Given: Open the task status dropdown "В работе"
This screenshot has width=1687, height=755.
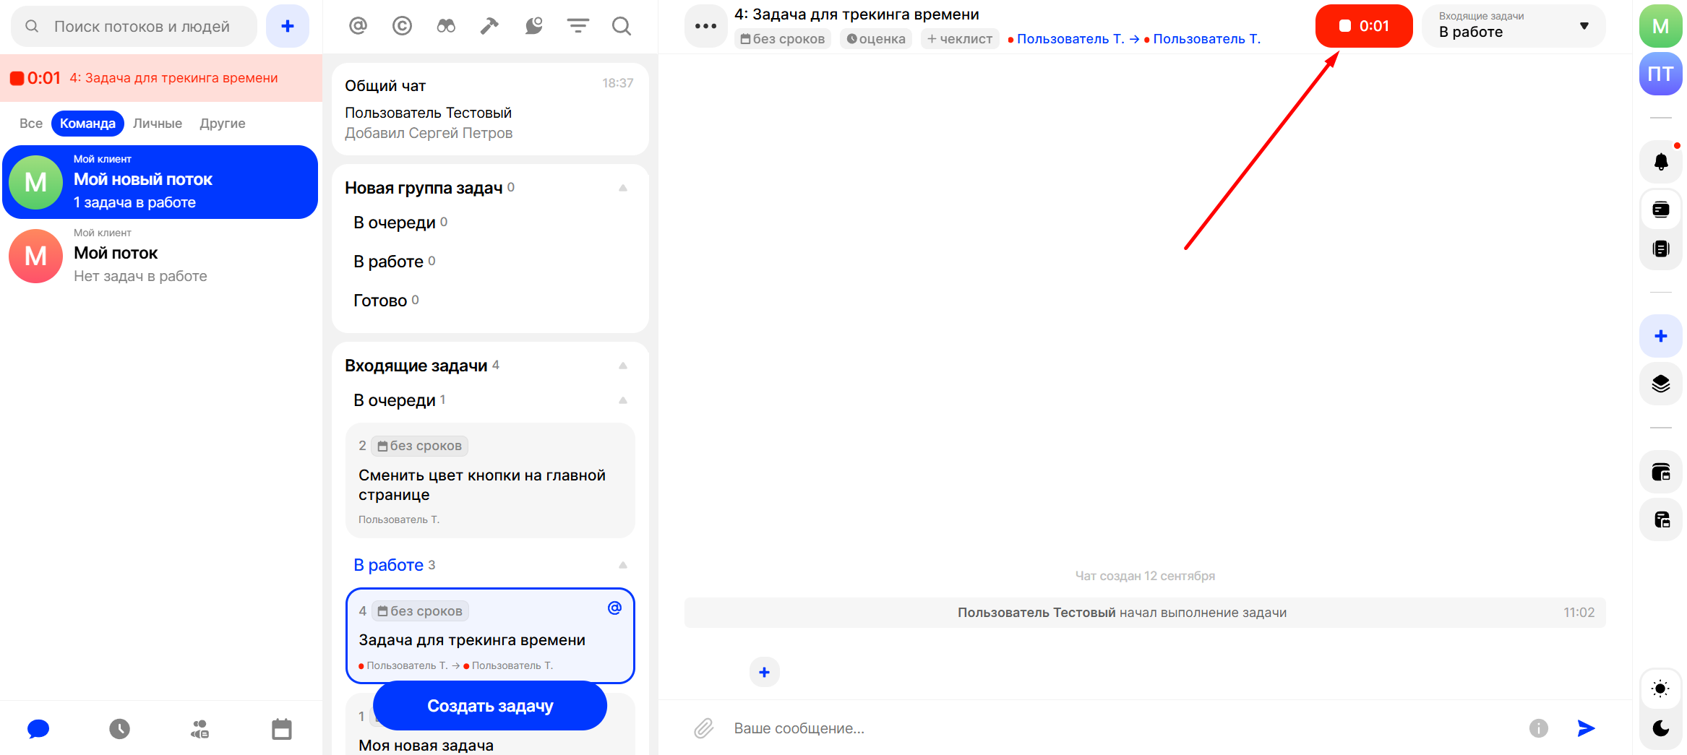Looking at the screenshot, I should pyautogui.click(x=1513, y=26).
